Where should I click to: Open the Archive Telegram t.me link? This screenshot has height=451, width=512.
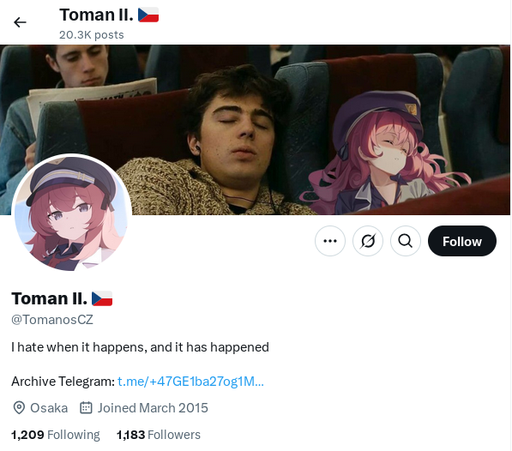coord(190,382)
